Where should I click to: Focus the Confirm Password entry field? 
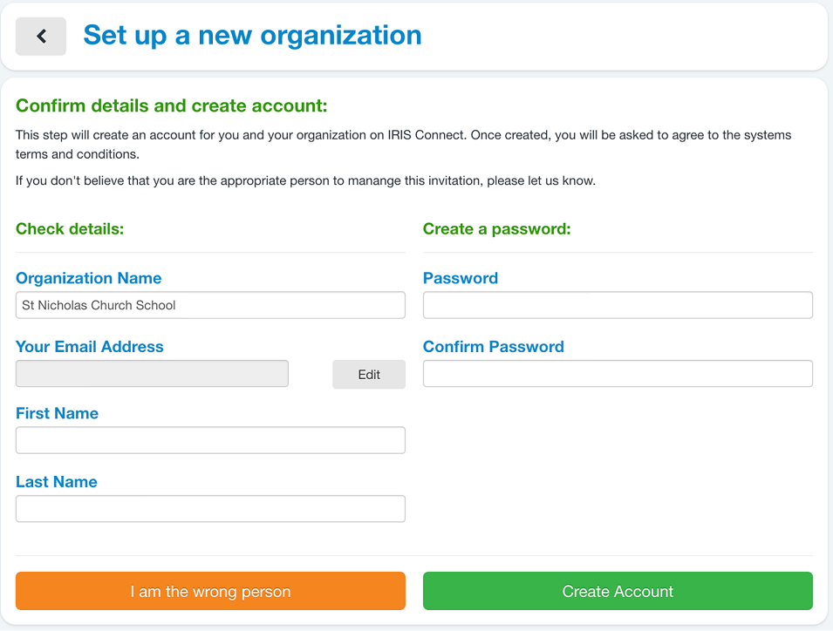618,374
